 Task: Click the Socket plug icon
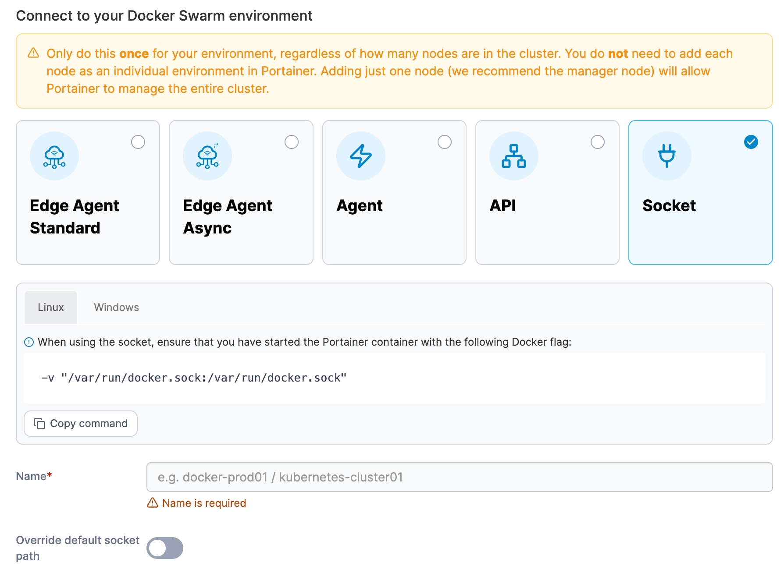pos(666,156)
